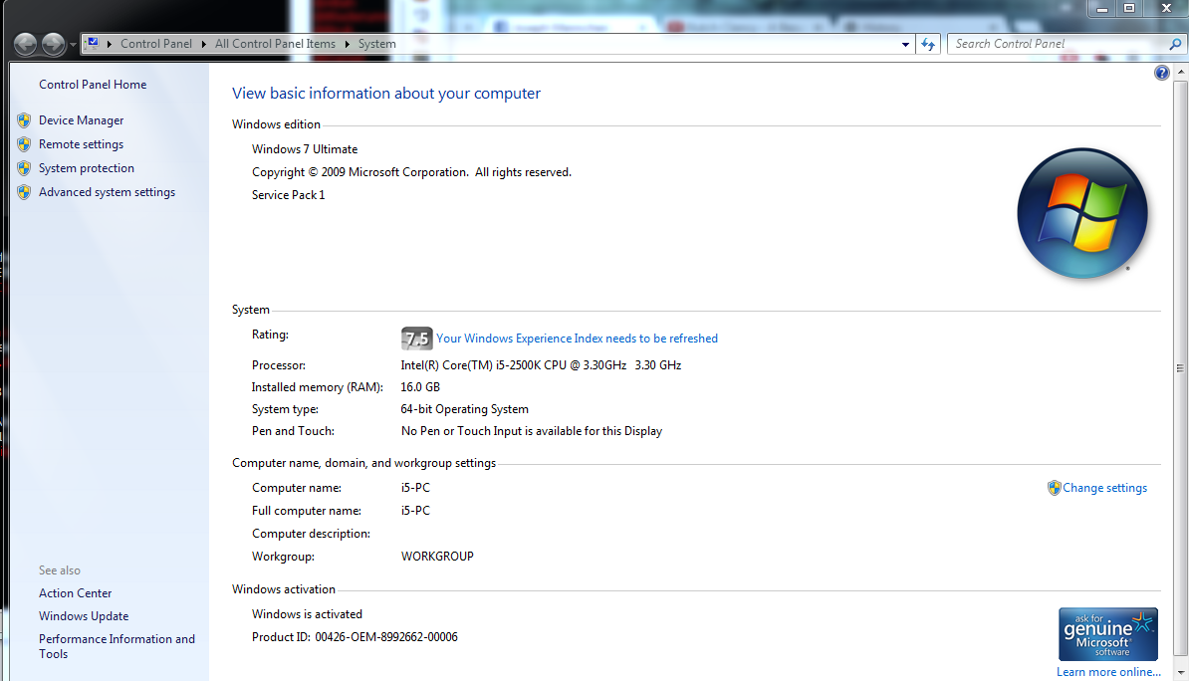Open Remote settings
Screen dimensions: 1189x681
coord(81,144)
